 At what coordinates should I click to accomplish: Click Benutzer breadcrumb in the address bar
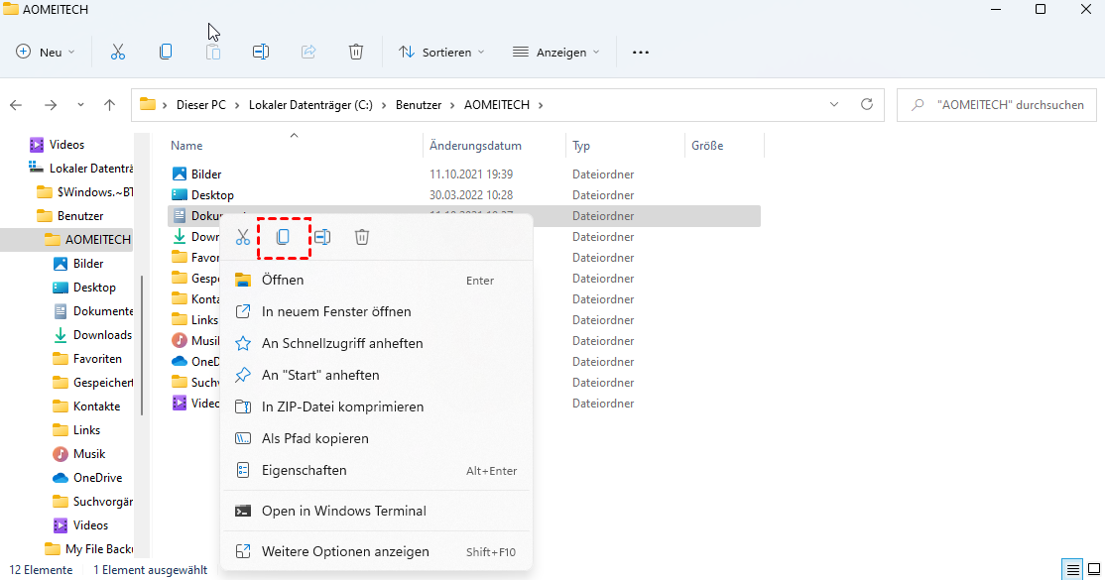point(419,105)
